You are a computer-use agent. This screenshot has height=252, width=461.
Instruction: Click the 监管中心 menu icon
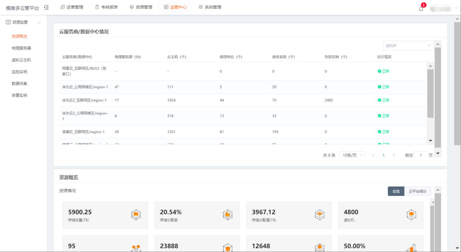pyautogui.click(x=166, y=7)
